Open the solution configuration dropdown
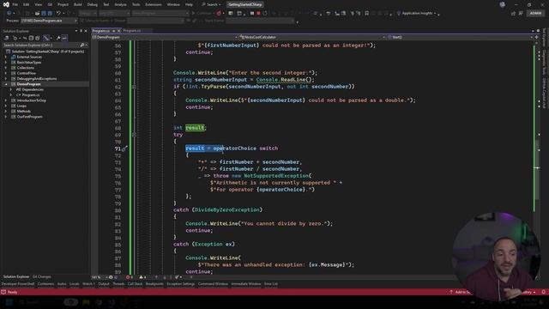The image size is (549, 309). pyautogui.click(x=87, y=14)
